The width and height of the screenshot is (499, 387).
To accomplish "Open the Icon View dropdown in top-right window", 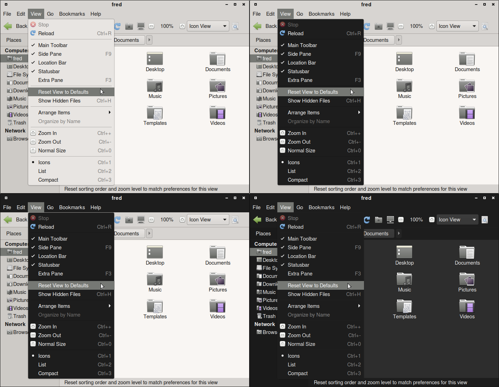I will click(458, 26).
